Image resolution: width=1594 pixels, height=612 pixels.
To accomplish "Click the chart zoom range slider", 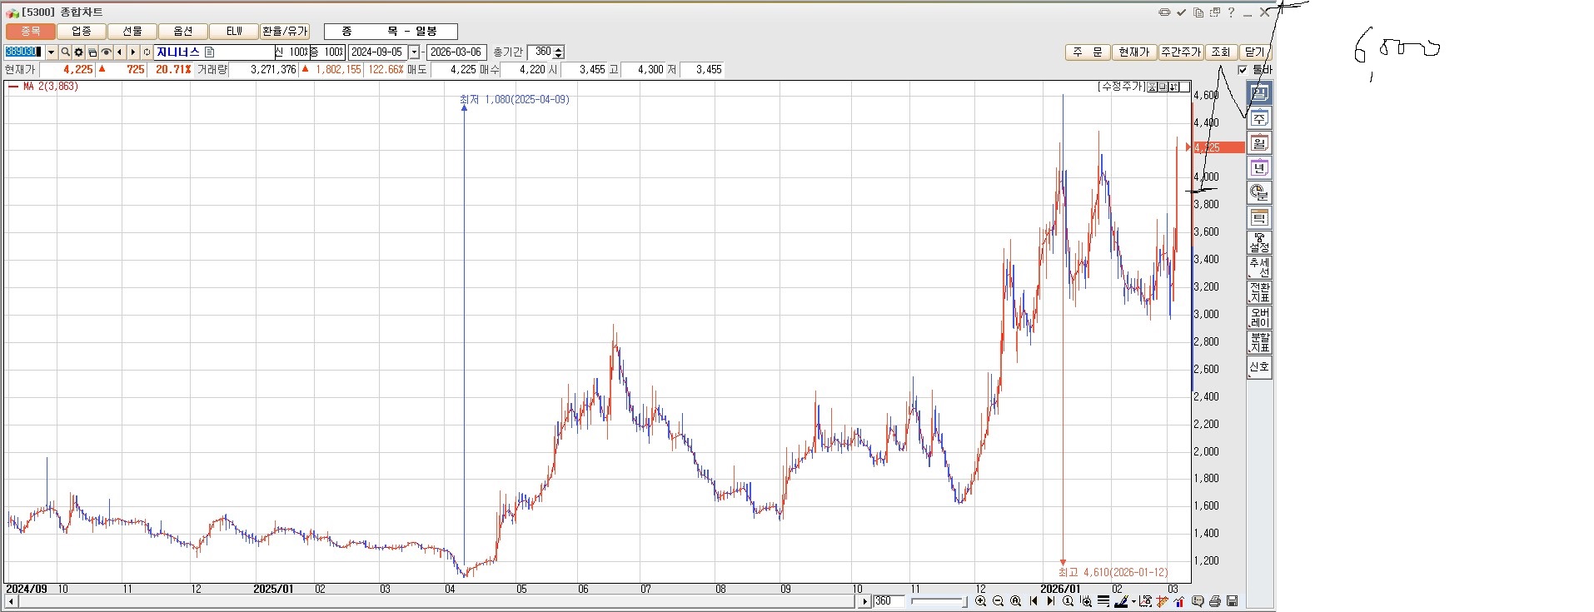I will coord(939,601).
